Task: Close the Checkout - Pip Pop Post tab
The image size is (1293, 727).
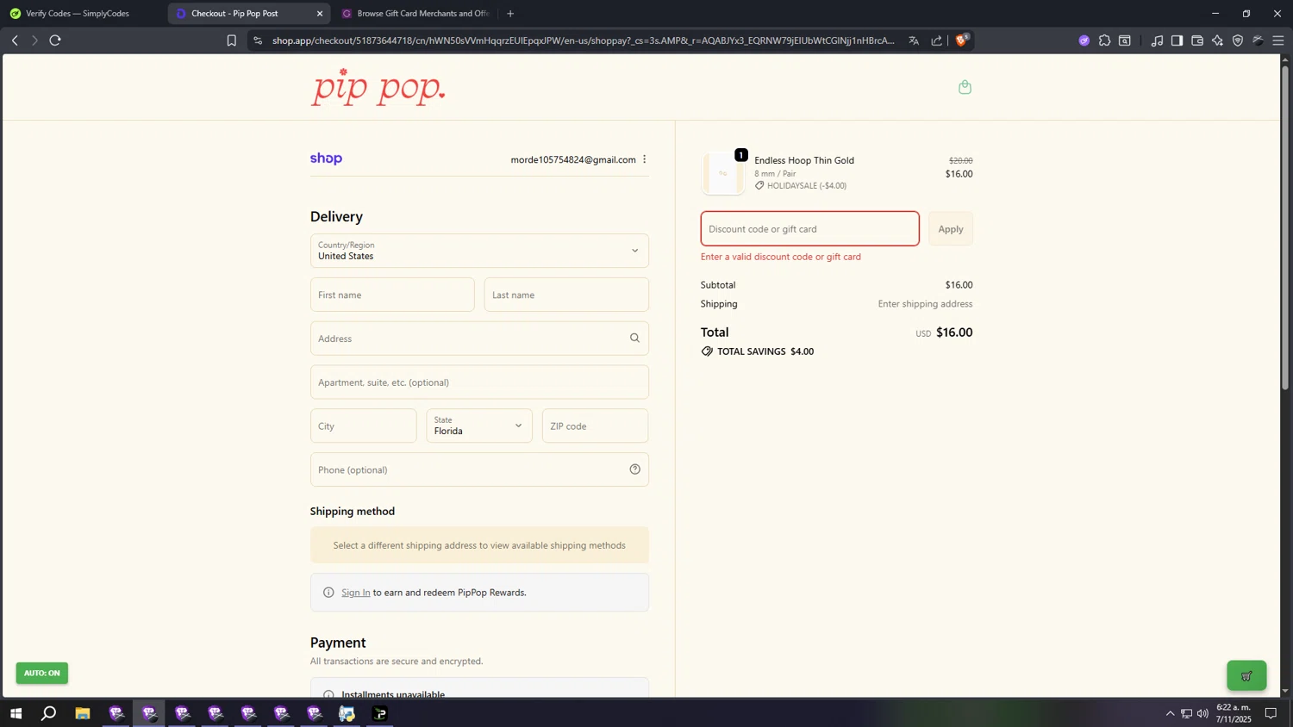Action: click(320, 14)
